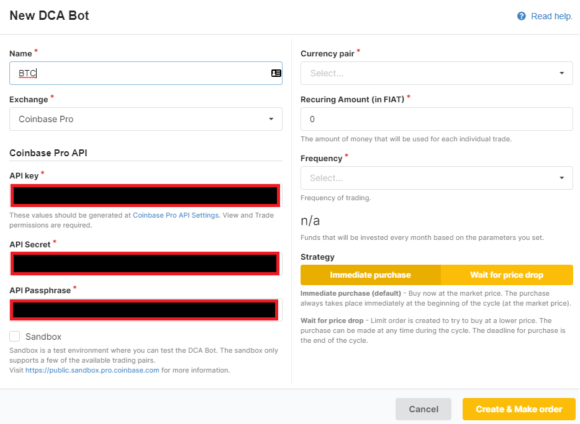Open Coinbase Pro API Settings link
This screenshot has width=580, height=424.
176,215
